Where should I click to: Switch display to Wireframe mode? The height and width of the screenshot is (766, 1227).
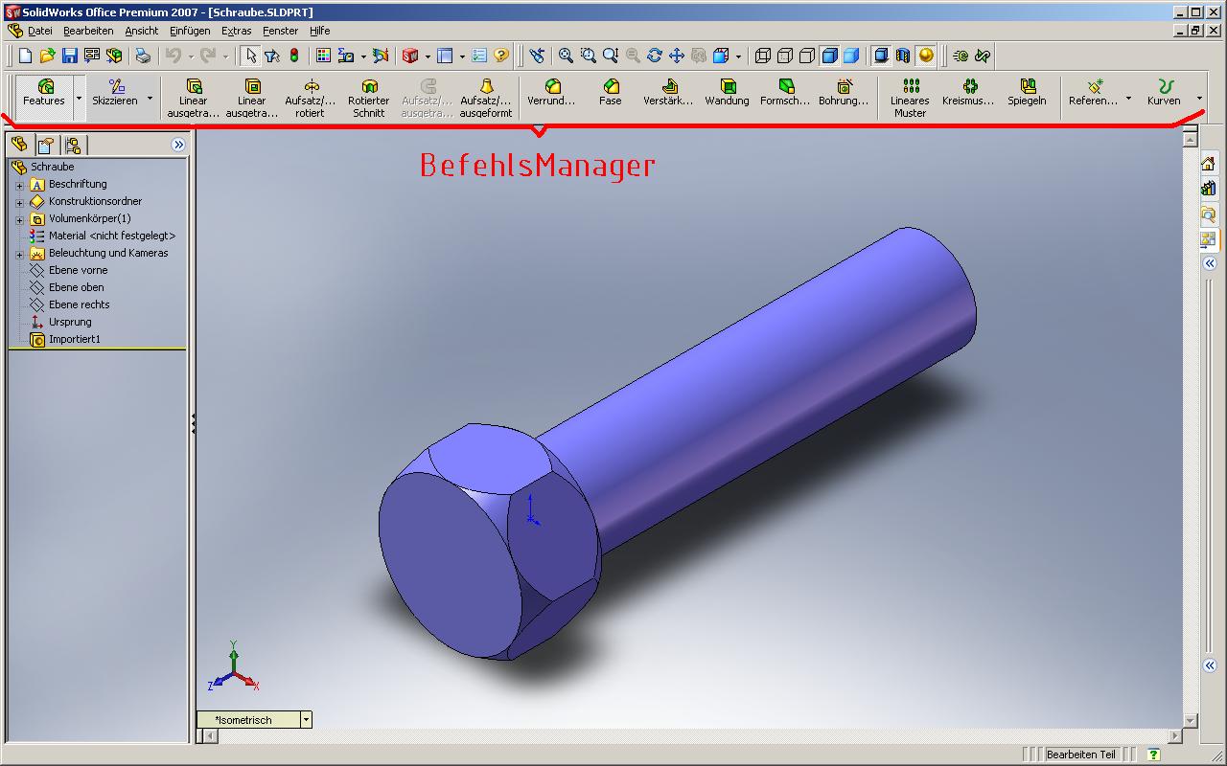coord(763,56)
